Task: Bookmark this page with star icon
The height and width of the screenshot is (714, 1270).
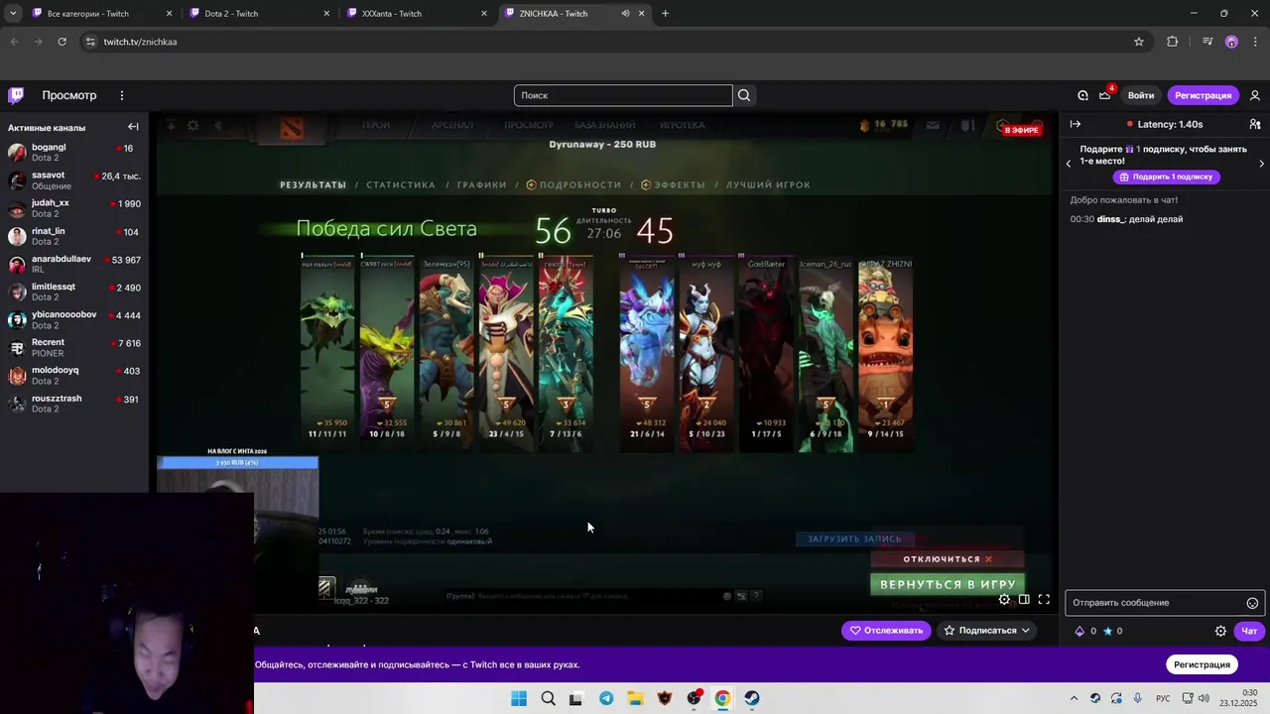Action: click(1139, 42)
